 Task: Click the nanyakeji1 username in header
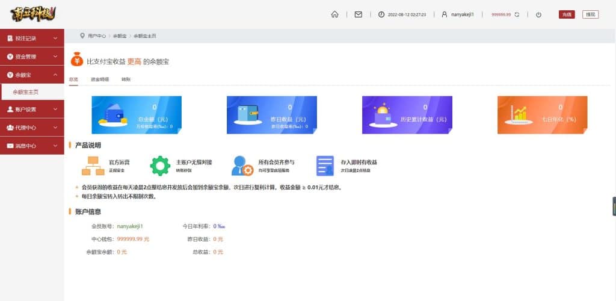pos(463,14)
